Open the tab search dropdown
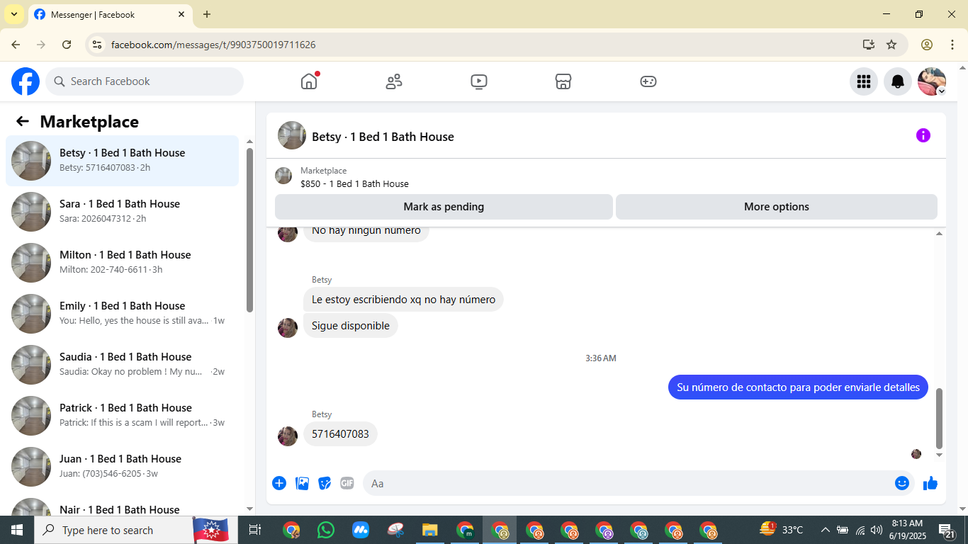This screenshot has width=968, height=544. (13, 14)
